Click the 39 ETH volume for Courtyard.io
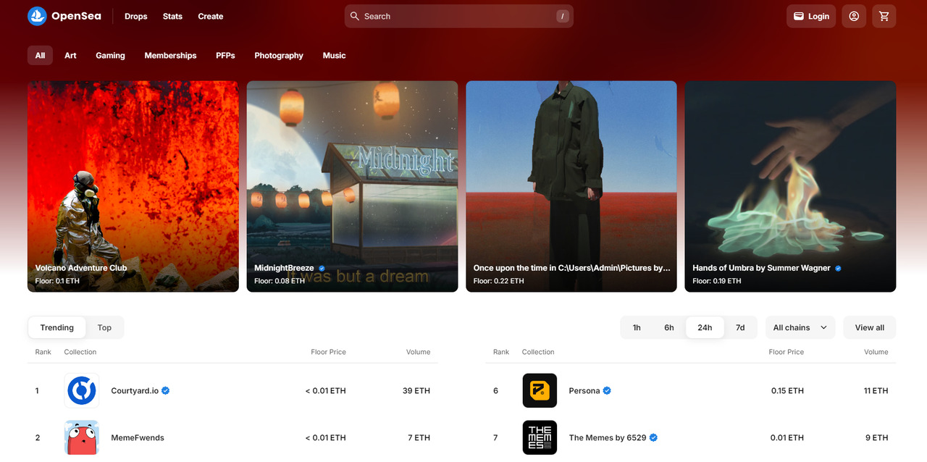This screenshot has height=462, width=927. 416,390
